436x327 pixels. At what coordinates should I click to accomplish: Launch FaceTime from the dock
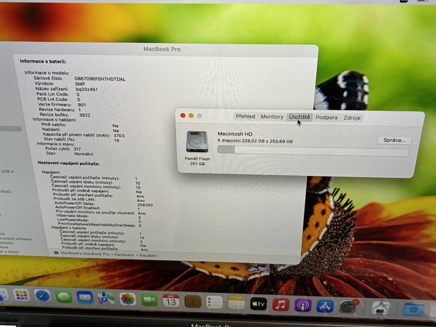tap(149, 300)
